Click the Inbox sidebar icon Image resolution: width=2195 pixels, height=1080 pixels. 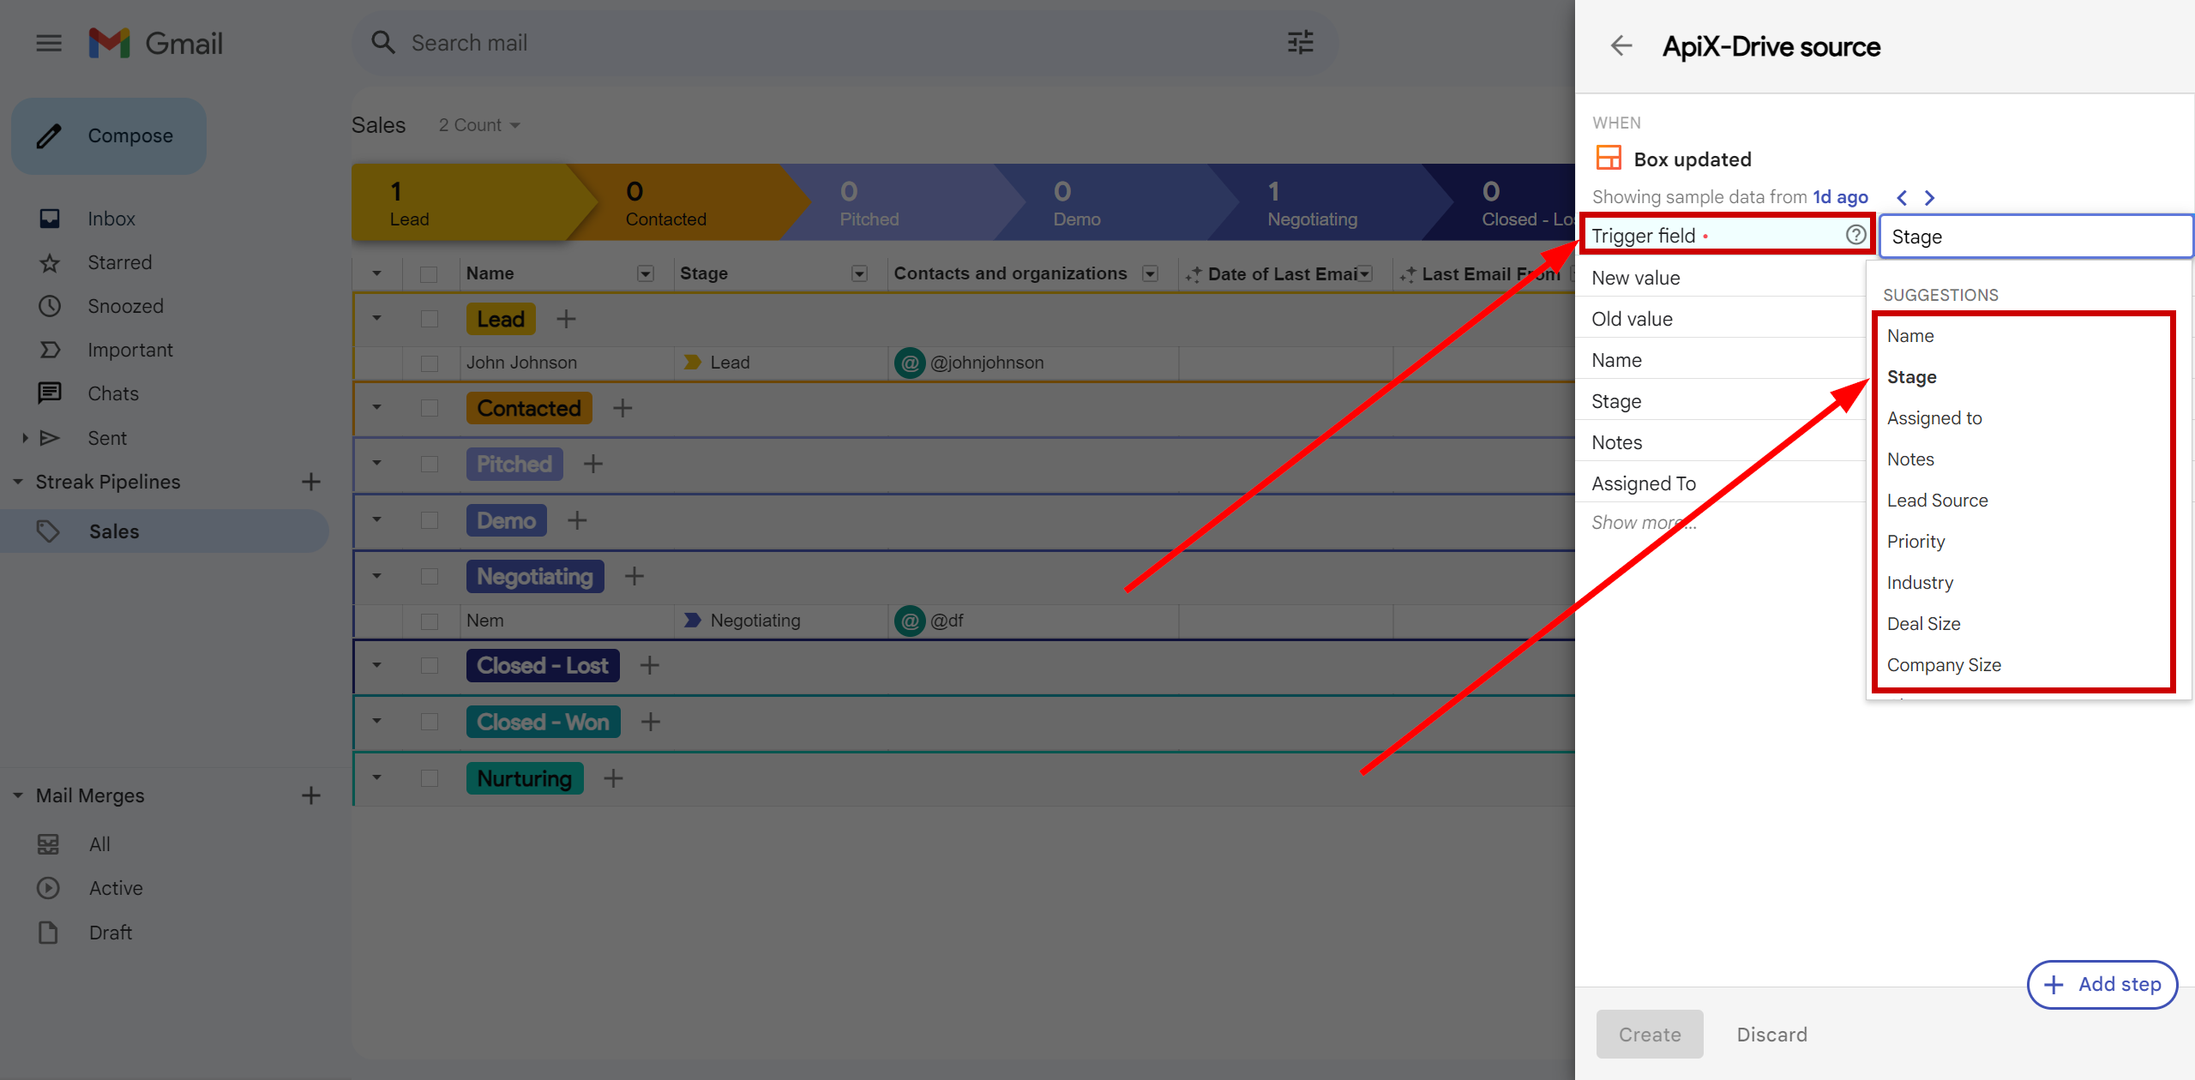[49, 217]
